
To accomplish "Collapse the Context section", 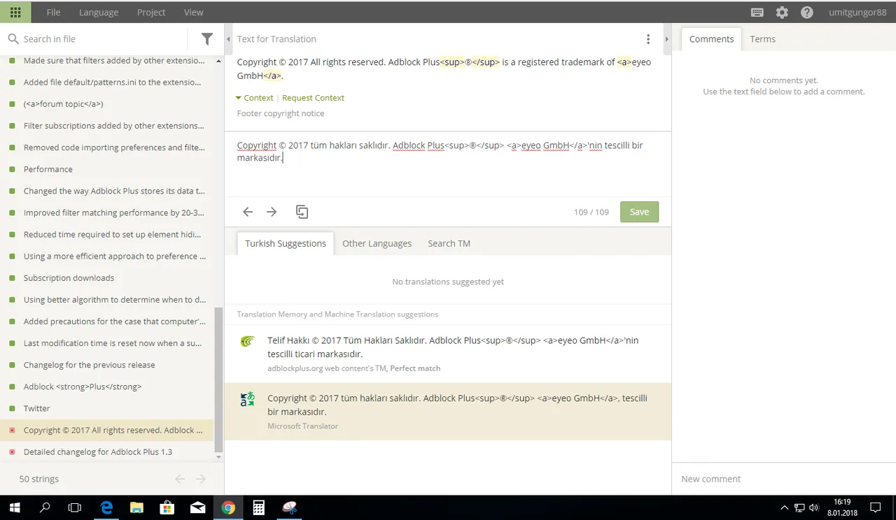I will tap(254, 98).
